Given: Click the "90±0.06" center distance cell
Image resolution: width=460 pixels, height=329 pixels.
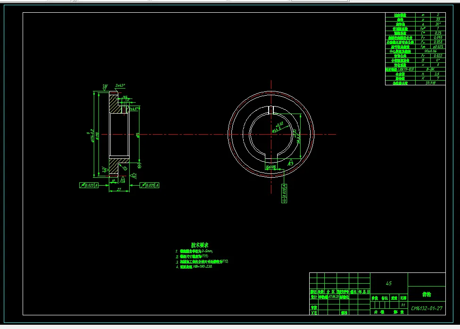Looking at the screenshot, I should (430, 51).
